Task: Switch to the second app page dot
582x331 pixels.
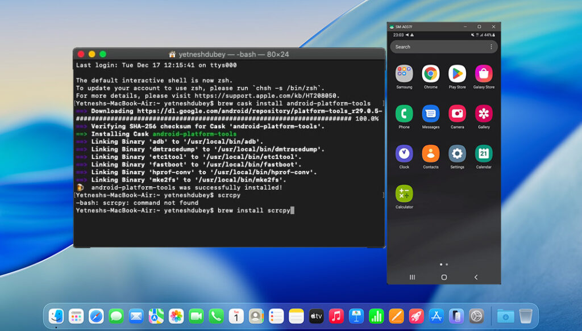Action: [x=447, y=265]
